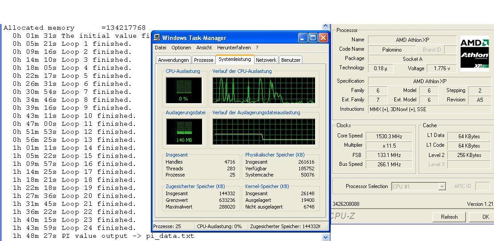Click the console line Loop 14 finished

pyautogui.click(x=74, y=148)
